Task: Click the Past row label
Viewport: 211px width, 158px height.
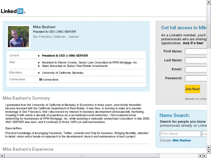Action: tap(12, 62)
